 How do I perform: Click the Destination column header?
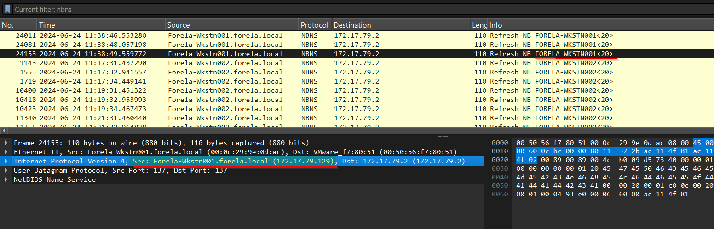pos(399,25)
